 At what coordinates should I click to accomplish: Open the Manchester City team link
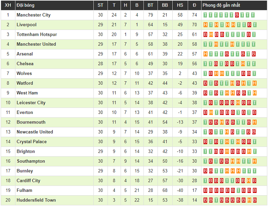coord(33,15)
